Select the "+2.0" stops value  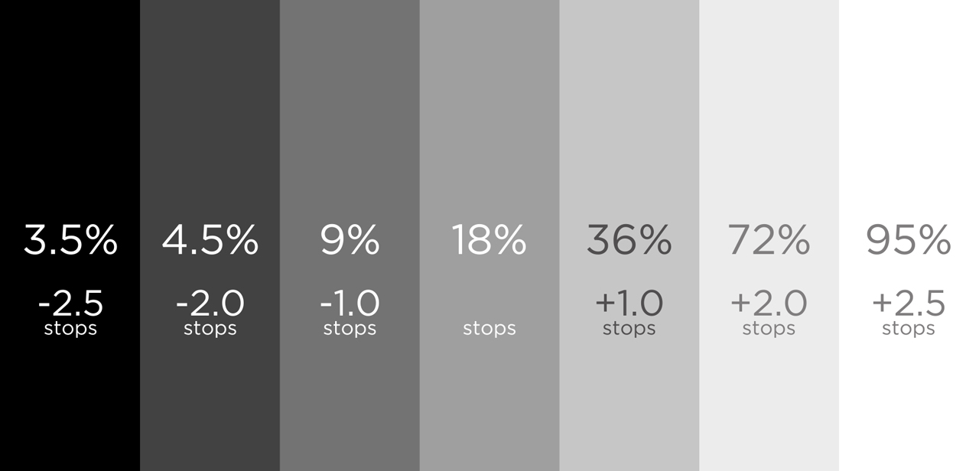pos(769,304)
